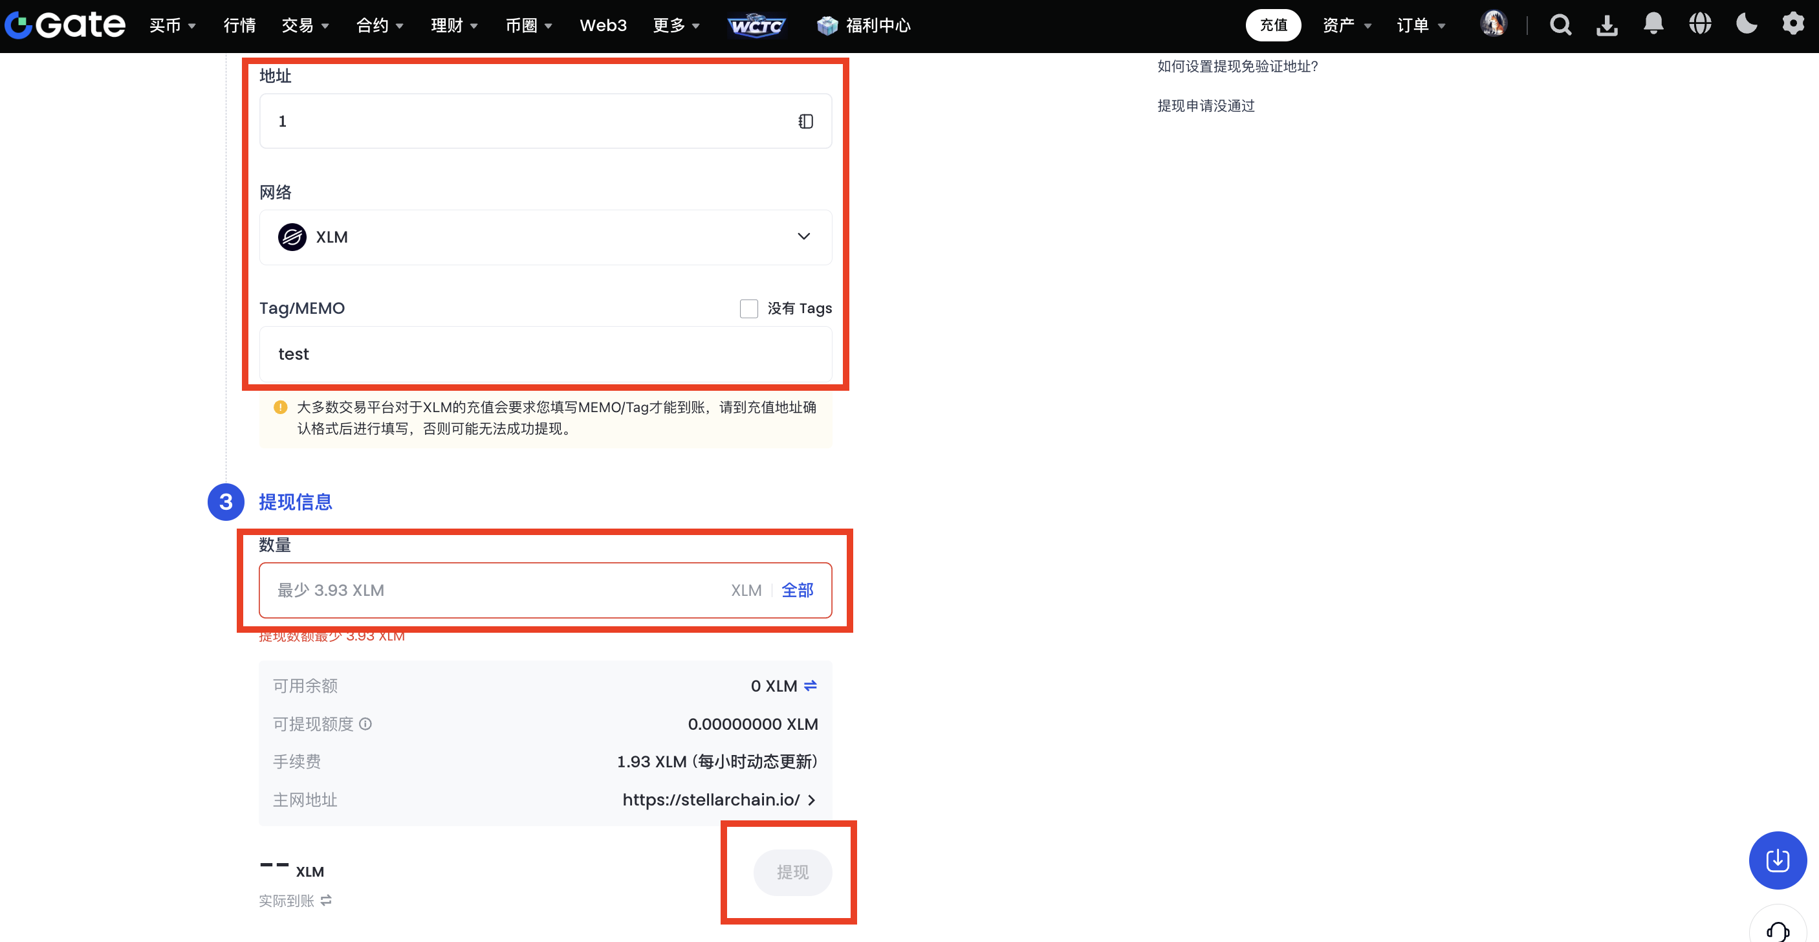Click the language globe icon

tap(1700, 25)
